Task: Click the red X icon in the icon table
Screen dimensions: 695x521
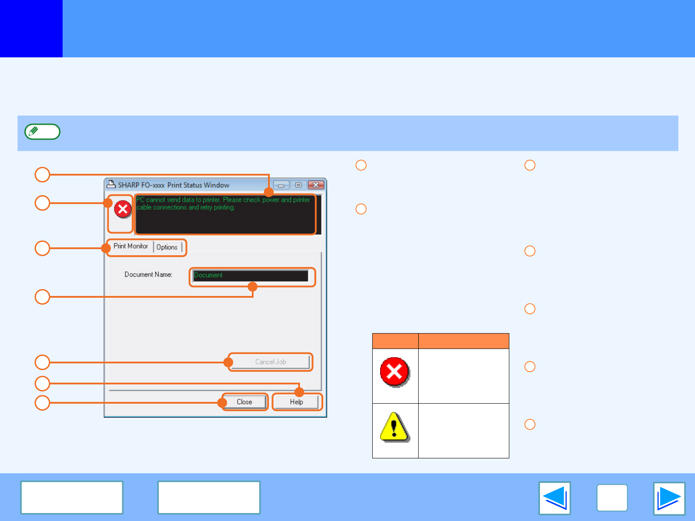Action: 395,372
